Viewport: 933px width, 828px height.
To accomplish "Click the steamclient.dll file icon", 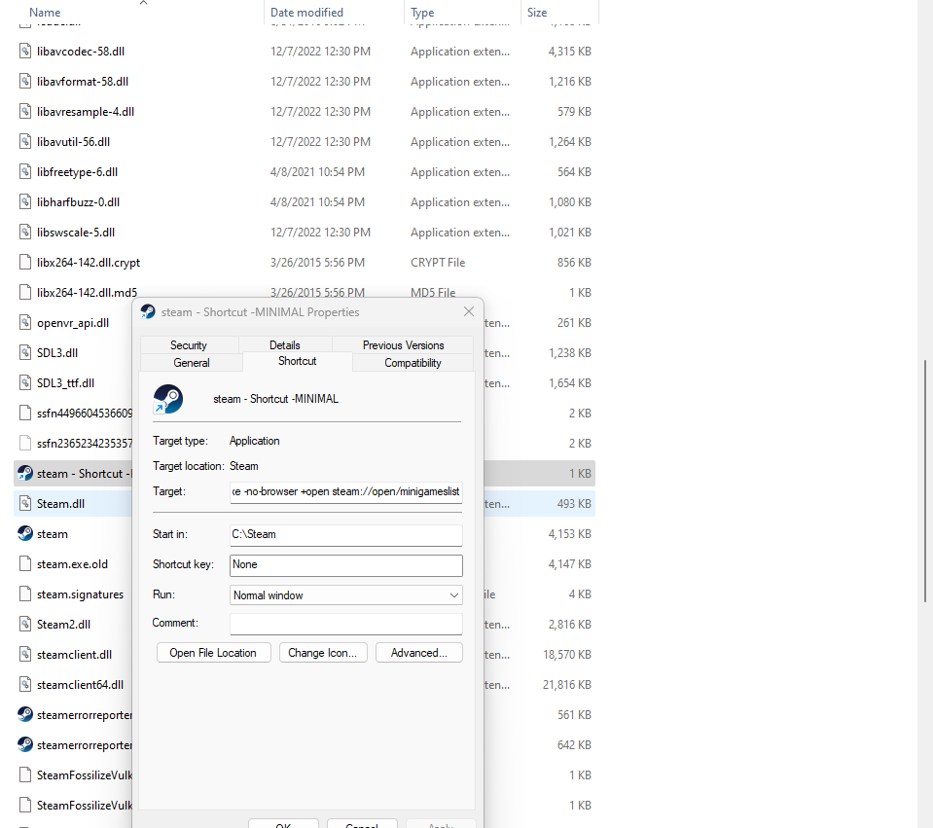I will (x=25, y=654).
